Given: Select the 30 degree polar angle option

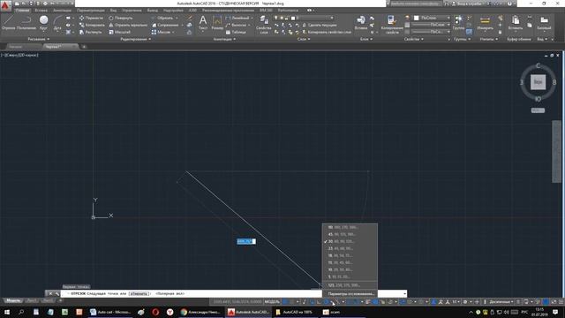Looking at the screenshot, I should click(x=350, y=241).
